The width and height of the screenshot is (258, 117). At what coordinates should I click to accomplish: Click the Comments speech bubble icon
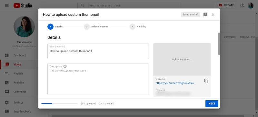pos(7,92)
